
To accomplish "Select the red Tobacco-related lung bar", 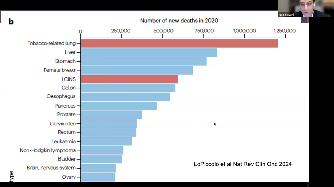I will 179,43.
